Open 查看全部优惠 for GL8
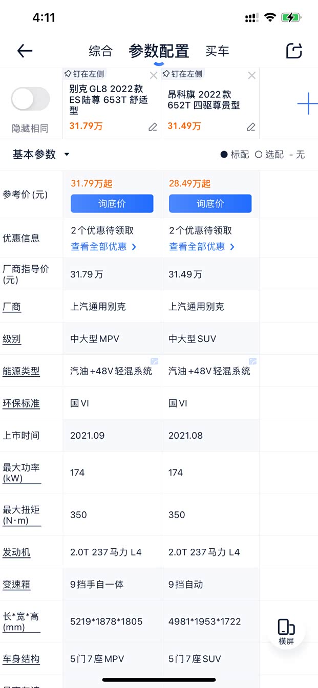This screenshot has height=688, width=318. tap(103, 247)
